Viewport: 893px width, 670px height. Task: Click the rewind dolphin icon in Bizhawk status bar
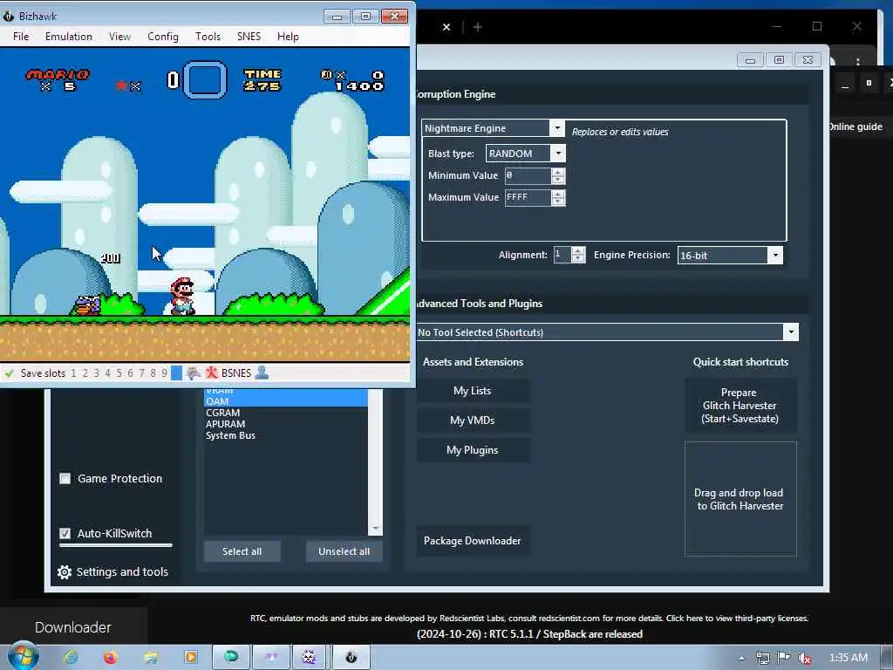pos(194,373)
